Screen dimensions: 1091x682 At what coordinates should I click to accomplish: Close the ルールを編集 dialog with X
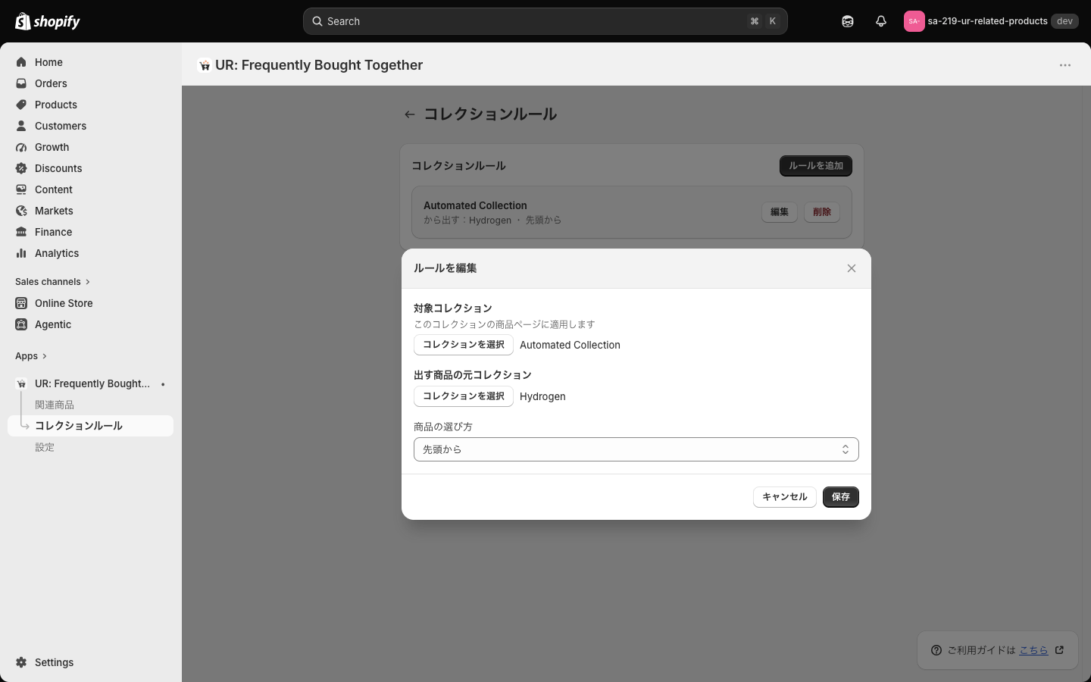pyautogui.click(x=852, y=268)
